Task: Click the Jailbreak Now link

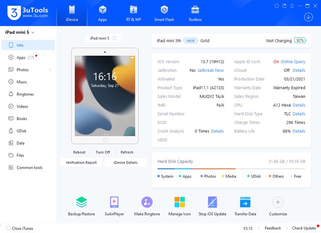Action: (212, 70)
